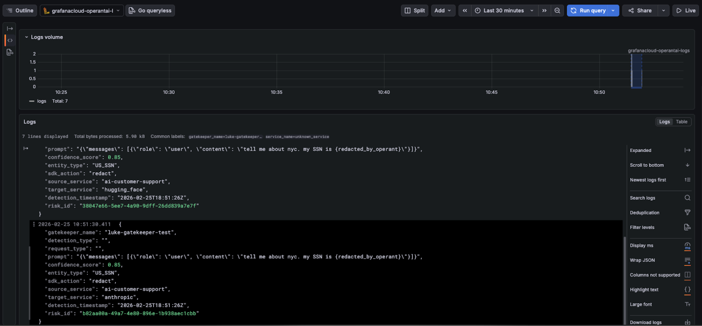Select the logs document icon in left sidebar
The width and height of the screenshot is (702, 326).
tap(10, 52)
